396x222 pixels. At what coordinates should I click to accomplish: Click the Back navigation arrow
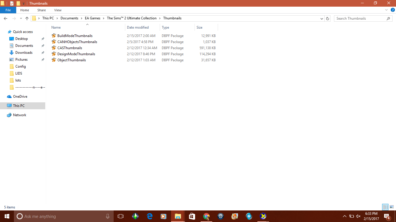5,18
